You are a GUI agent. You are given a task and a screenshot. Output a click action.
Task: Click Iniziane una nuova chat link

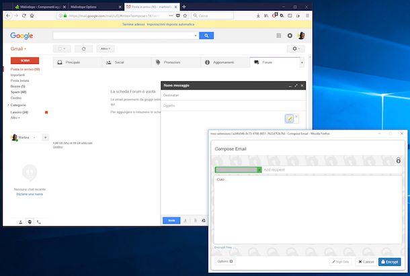30,194
